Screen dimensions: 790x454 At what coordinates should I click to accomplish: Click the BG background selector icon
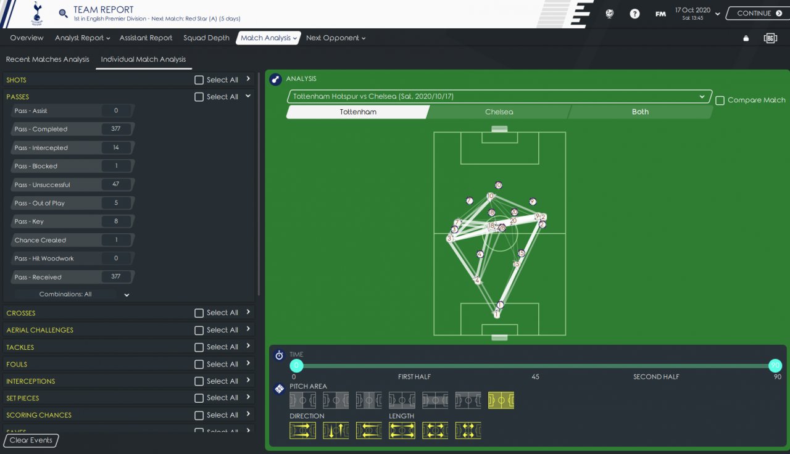click(x=770, y=38)
